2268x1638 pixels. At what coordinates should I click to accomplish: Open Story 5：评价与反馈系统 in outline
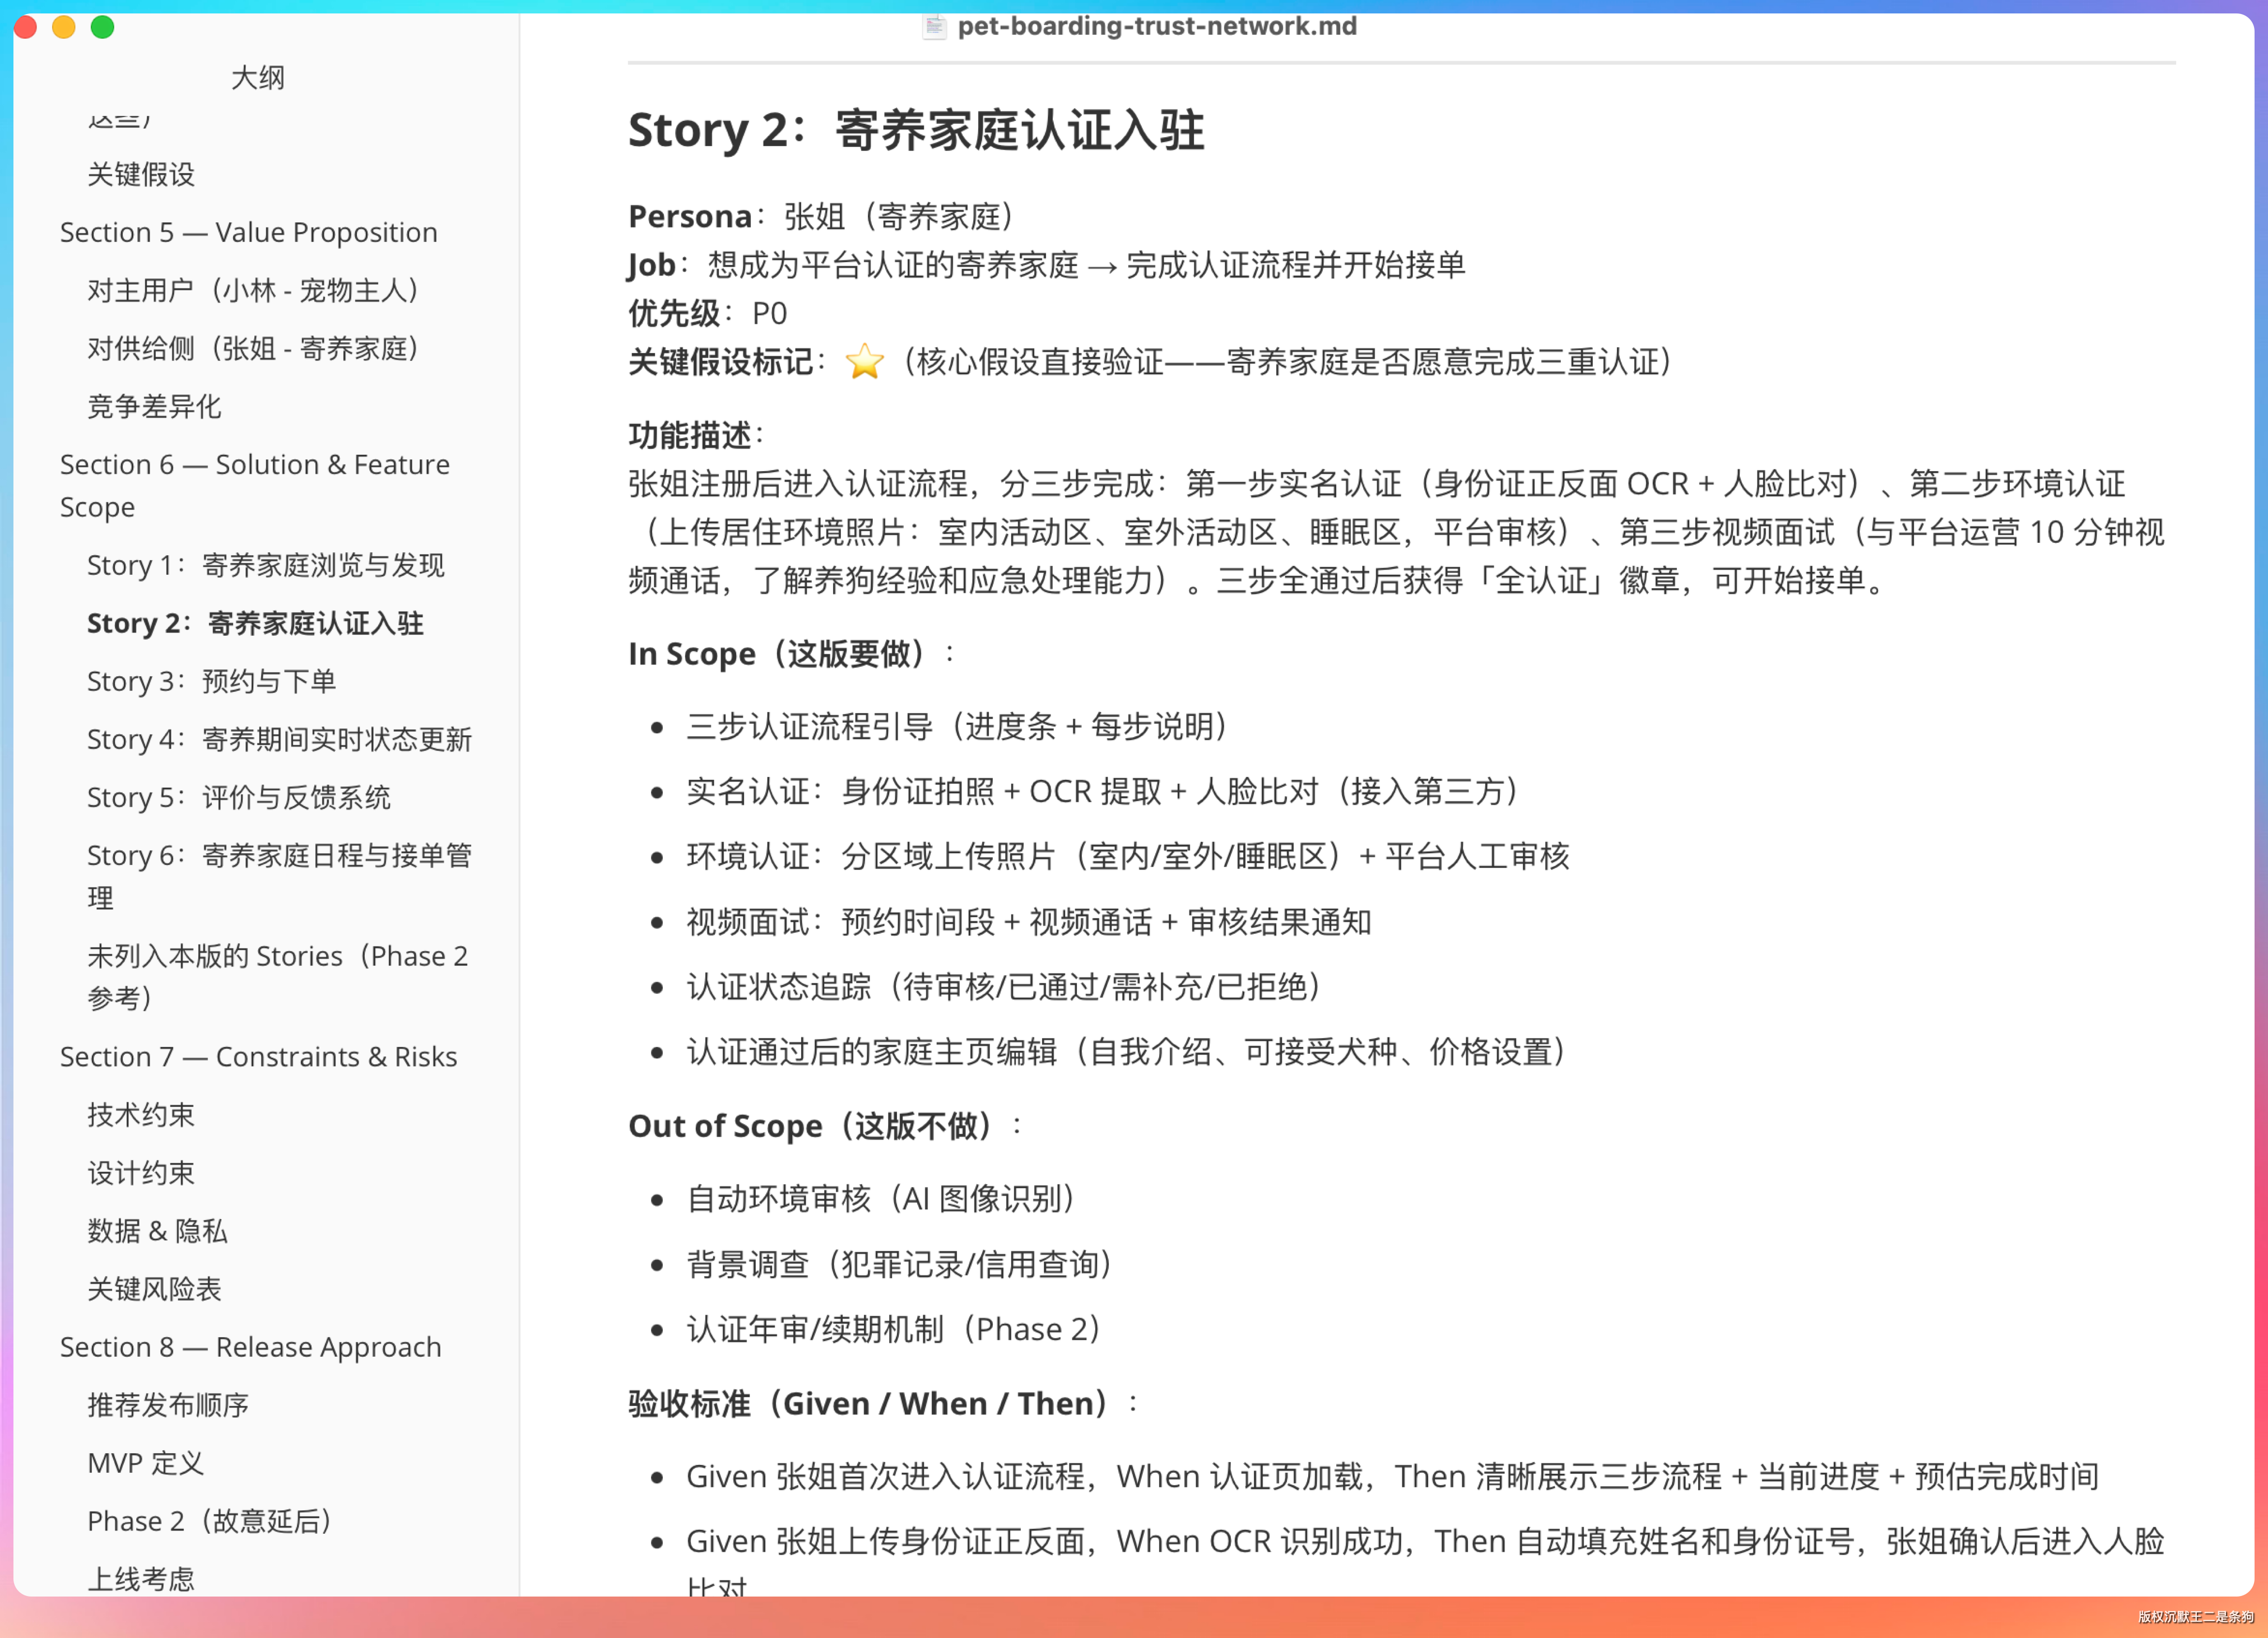(x=238, y=797)
